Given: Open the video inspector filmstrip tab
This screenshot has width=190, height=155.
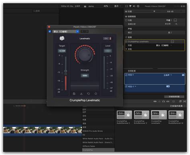Looking at the screenshot, I should pos(127,6).
